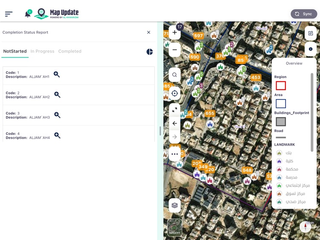The image size is (320, 240).
Task: Click the panel divider resize handle
Action: 160,131
